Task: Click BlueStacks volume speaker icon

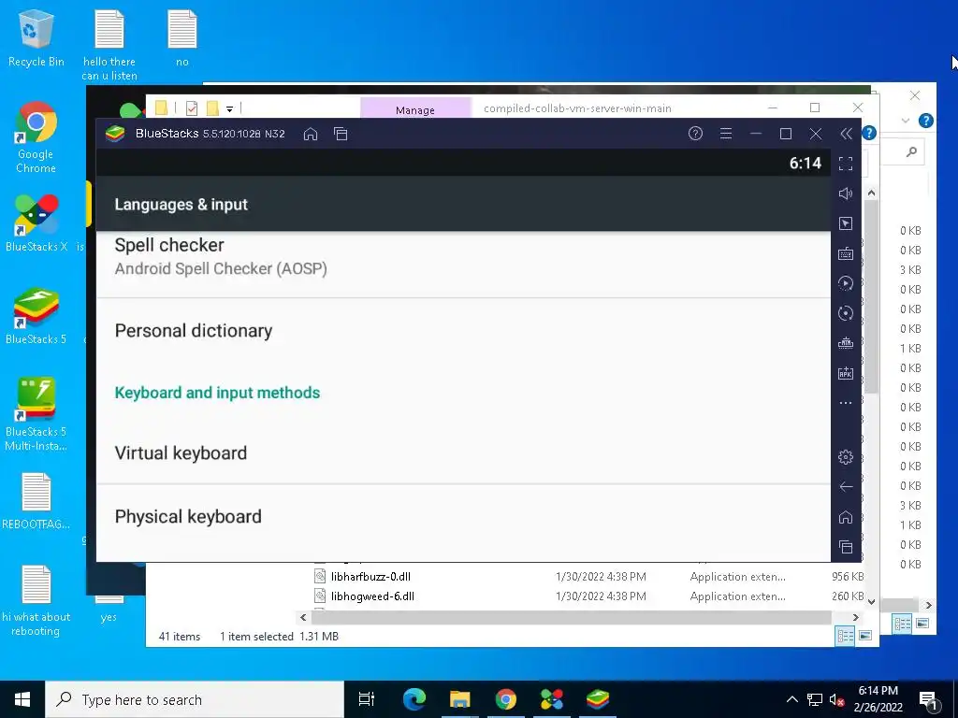Action: [846, 194]
